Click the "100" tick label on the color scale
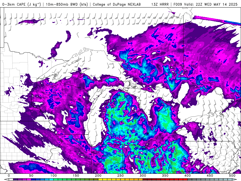Screen dimensions: 241x181 [x=54, y=176]
